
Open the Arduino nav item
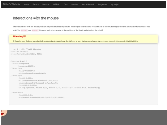75,4
